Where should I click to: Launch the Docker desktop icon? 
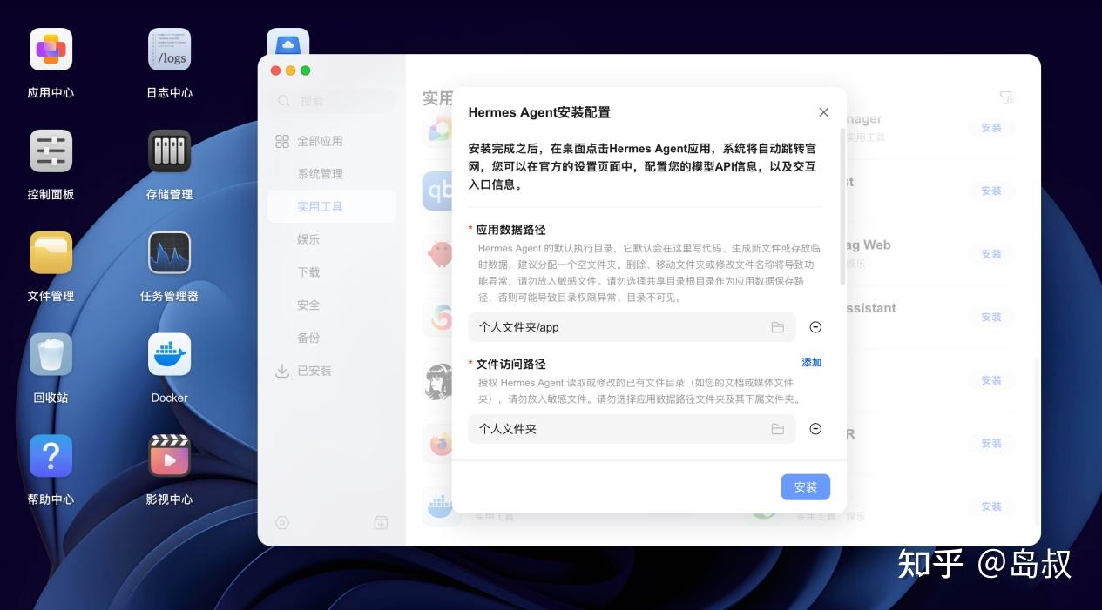[x=169, y=355]
